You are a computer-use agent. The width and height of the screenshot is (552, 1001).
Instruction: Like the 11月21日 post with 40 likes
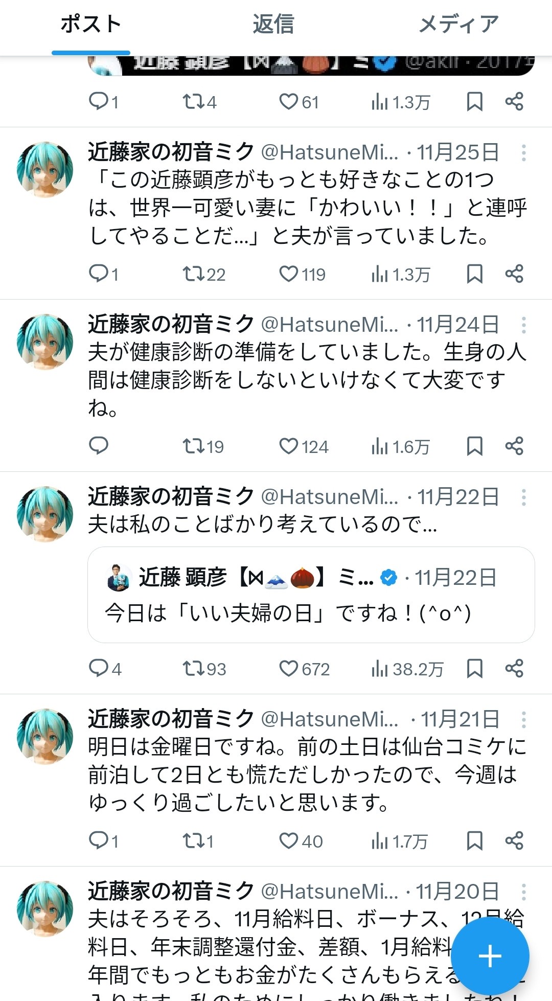coord(288,840)
